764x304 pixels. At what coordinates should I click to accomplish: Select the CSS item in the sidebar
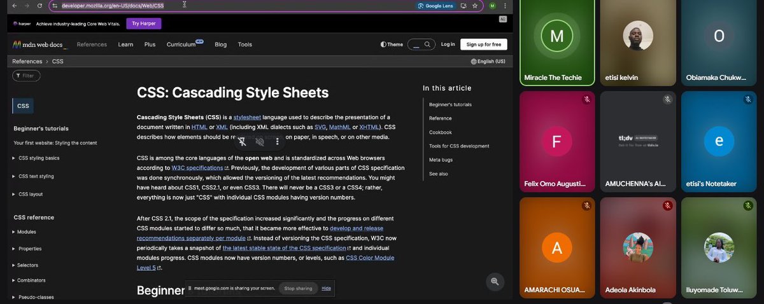click(23, 106)
